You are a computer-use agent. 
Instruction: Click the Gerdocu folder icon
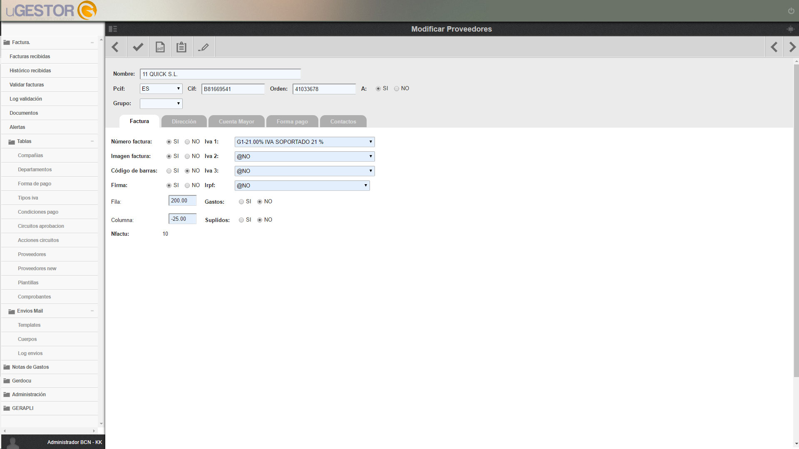6,381
